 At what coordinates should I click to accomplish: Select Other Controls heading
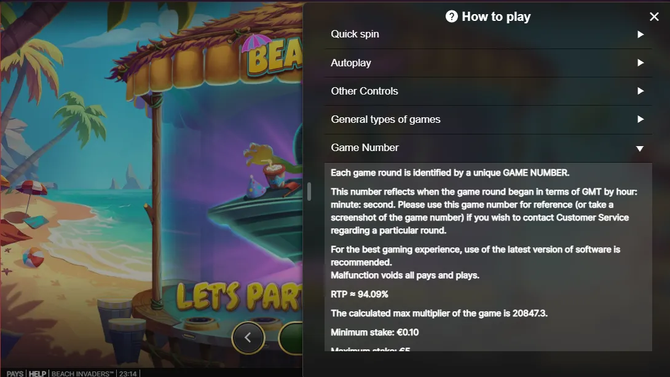coord(364,91)
